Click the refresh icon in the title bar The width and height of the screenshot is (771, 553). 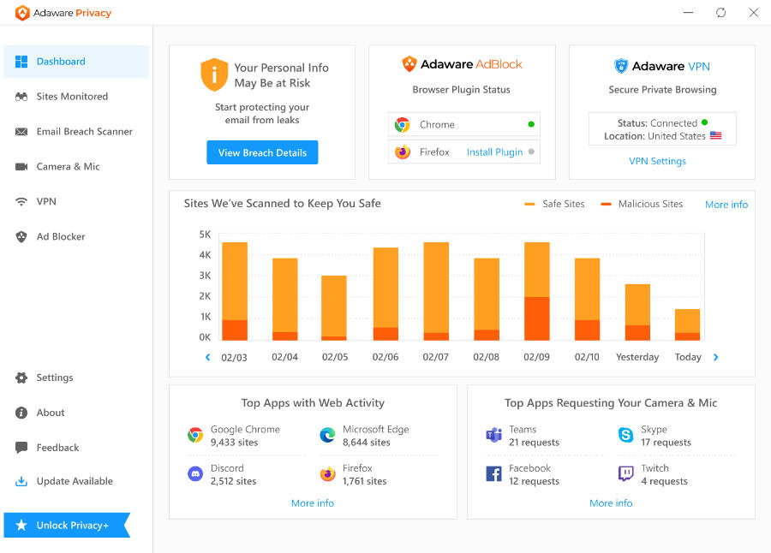pos(720,13)
